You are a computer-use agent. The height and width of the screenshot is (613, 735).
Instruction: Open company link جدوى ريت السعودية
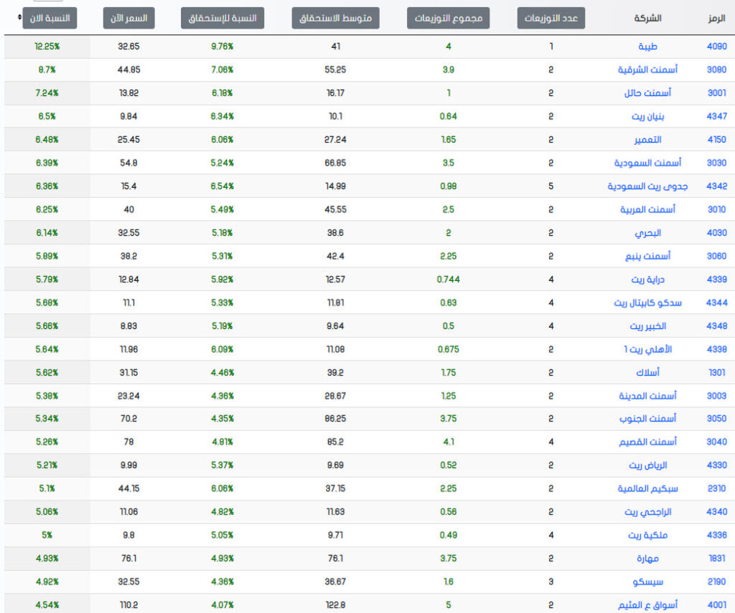click(x=648, y=186)
